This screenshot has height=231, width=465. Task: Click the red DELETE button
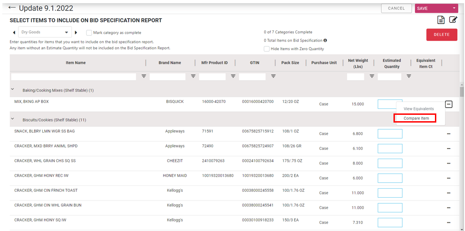[442, 34]
